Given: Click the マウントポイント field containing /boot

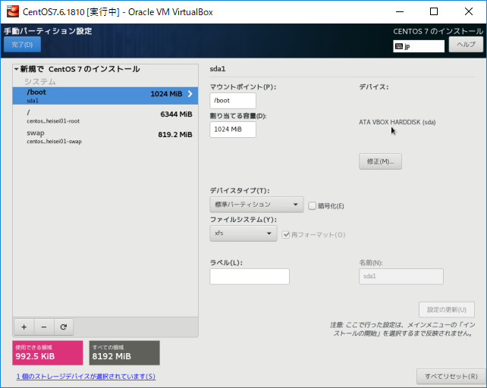Looking at the screenshot, I should [233, 101].
